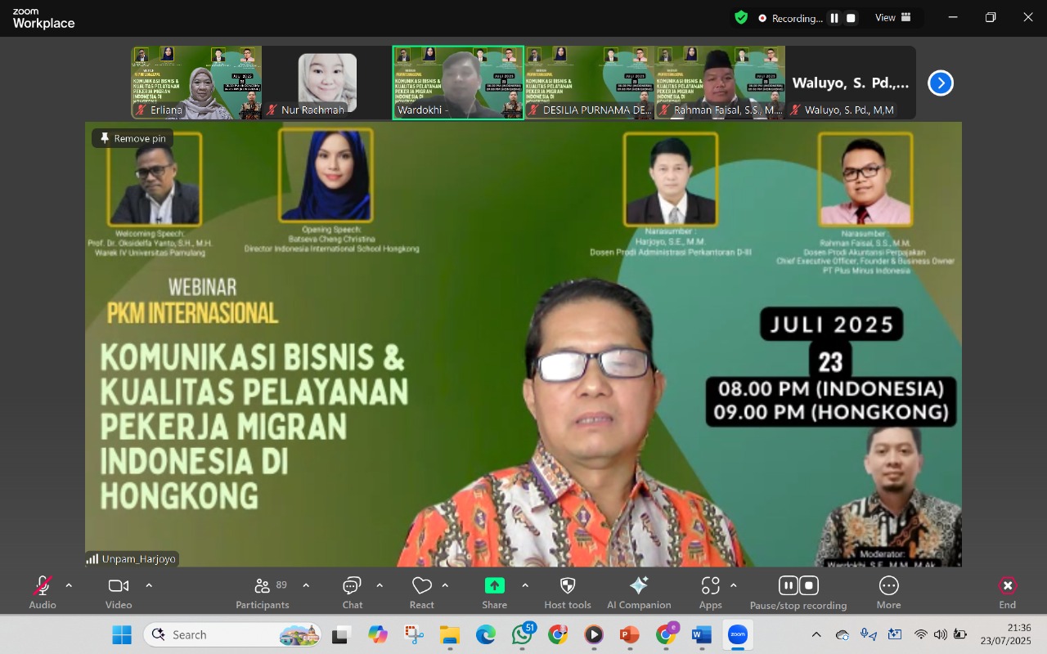Start screen sharing with the Share button
This screenshot has width=1047, height=654.
pyautogui.click(x=495, y=592)
